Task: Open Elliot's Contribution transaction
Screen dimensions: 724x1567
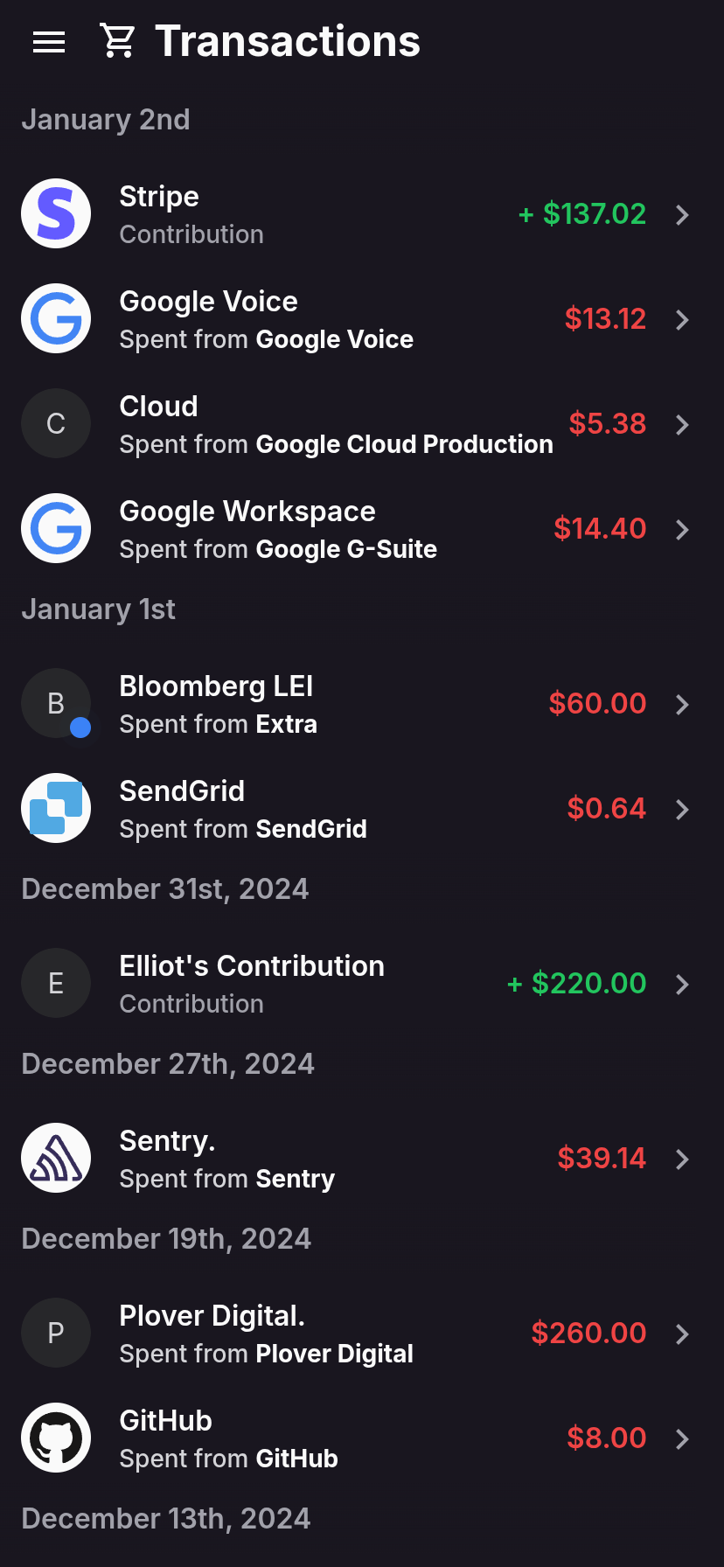Action: pos(252,966)
